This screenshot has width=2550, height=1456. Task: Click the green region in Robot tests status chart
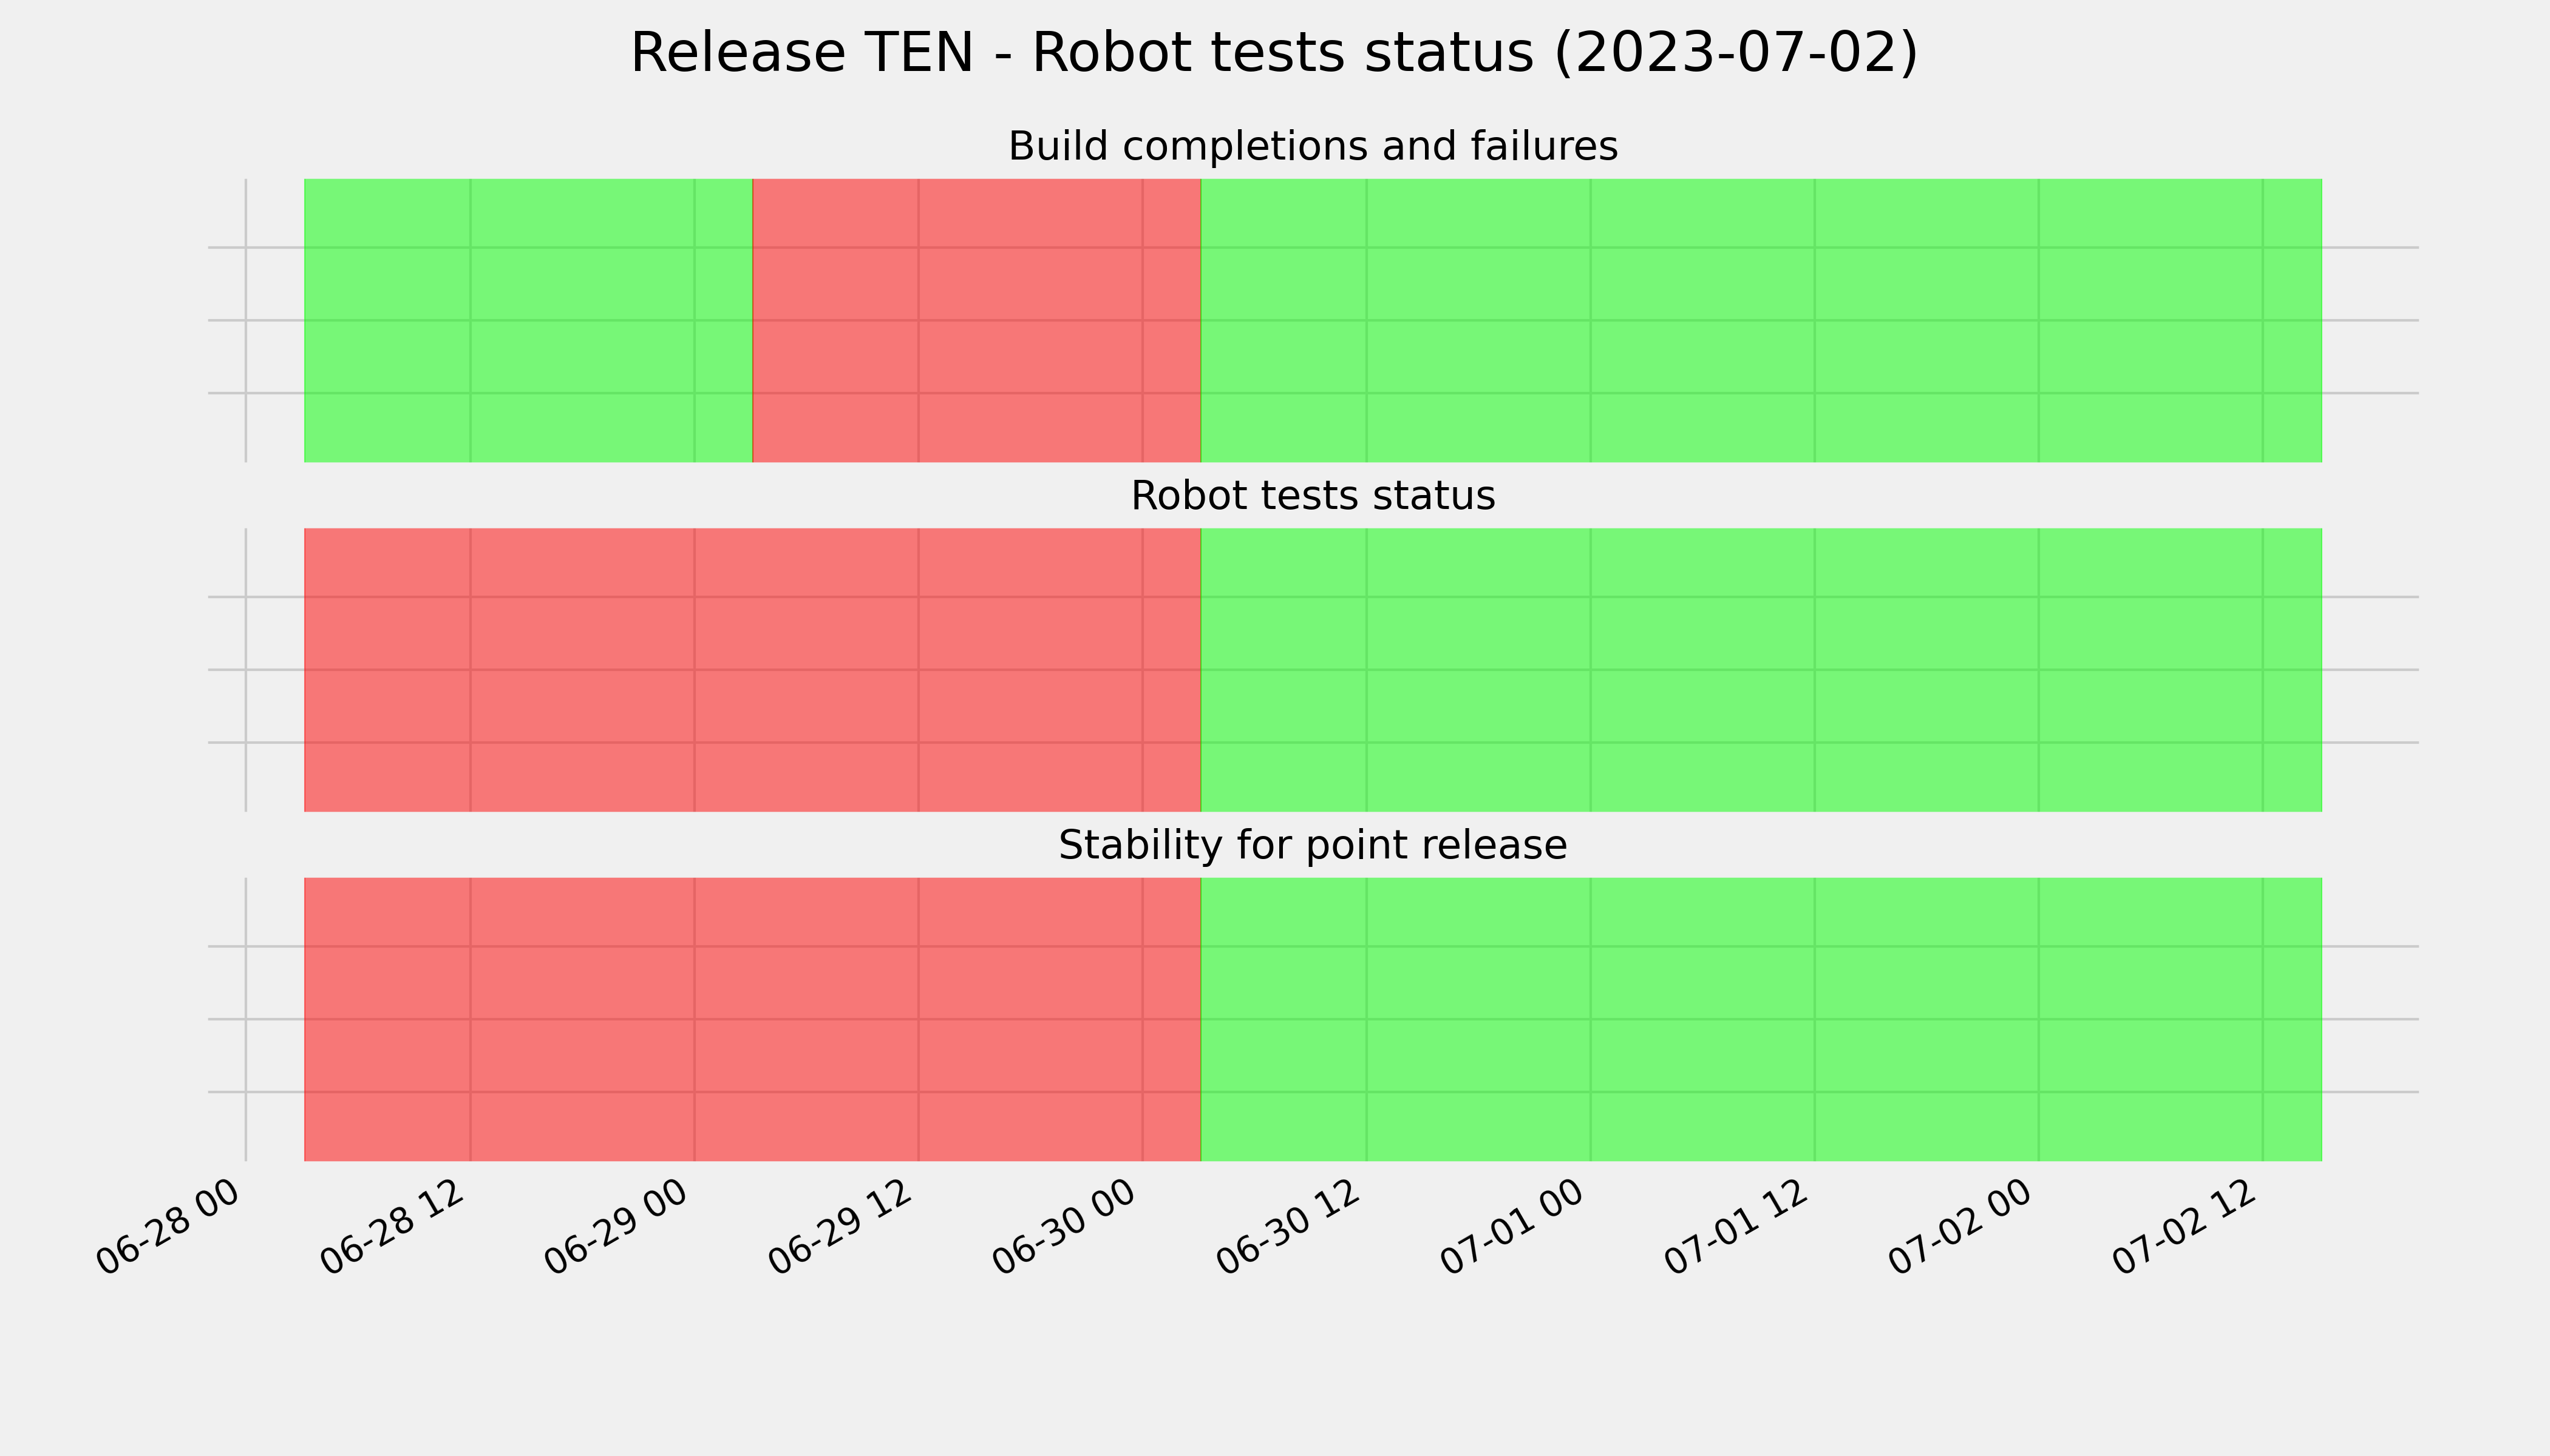[x=1761, y=670]
